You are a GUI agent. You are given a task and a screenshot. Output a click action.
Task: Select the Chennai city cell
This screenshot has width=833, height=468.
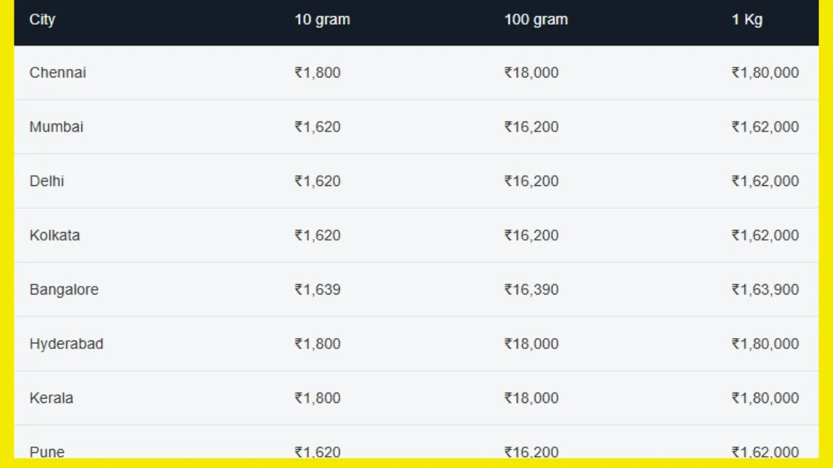58,73
